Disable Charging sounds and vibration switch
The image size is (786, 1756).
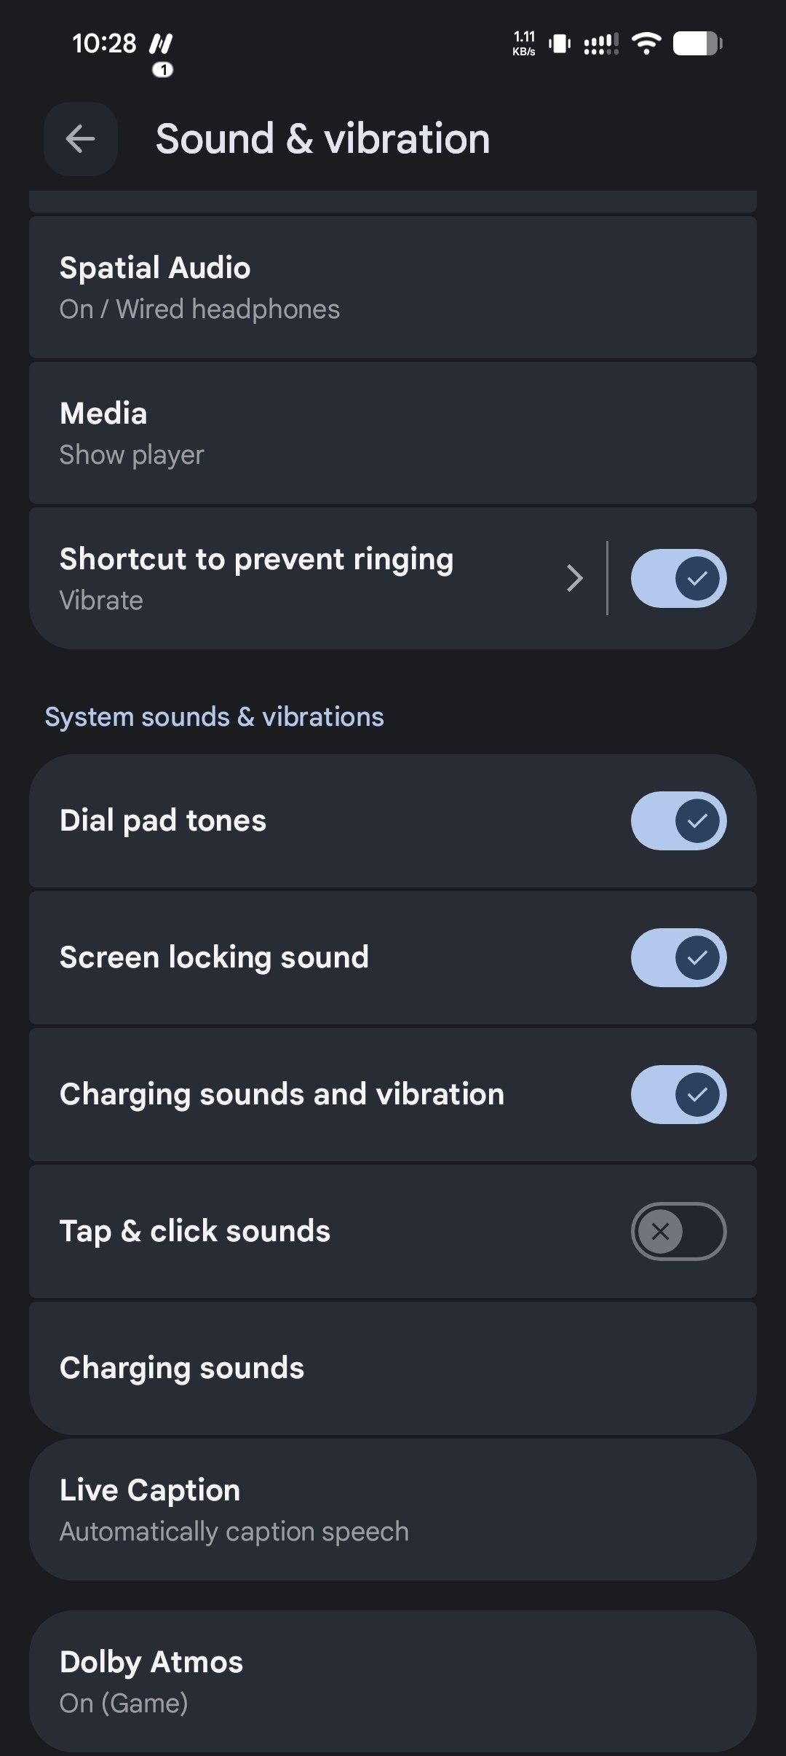point(678,1095)
